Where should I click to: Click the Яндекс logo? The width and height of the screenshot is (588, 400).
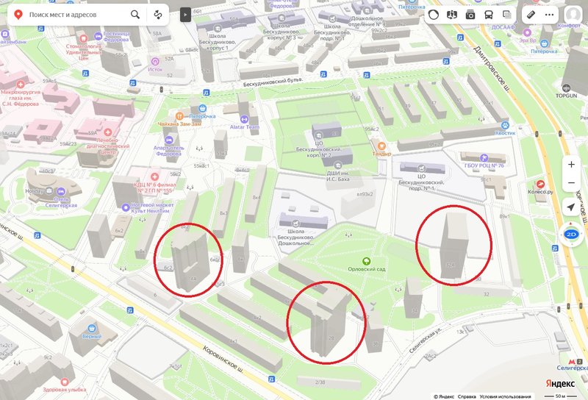(x=560, y=383)
